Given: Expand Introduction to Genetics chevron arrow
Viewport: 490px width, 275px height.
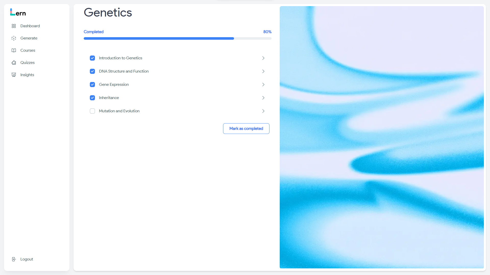Looking at the screenshot, I should tap(263, 58).
